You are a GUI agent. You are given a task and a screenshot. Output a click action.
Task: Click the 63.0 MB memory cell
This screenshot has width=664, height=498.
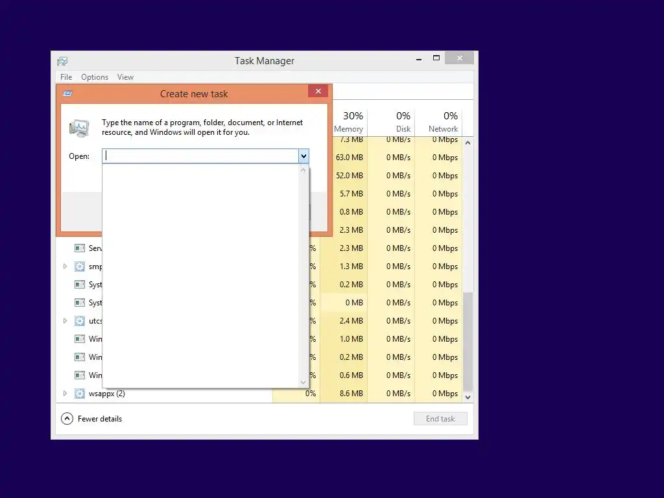(350, 158)
